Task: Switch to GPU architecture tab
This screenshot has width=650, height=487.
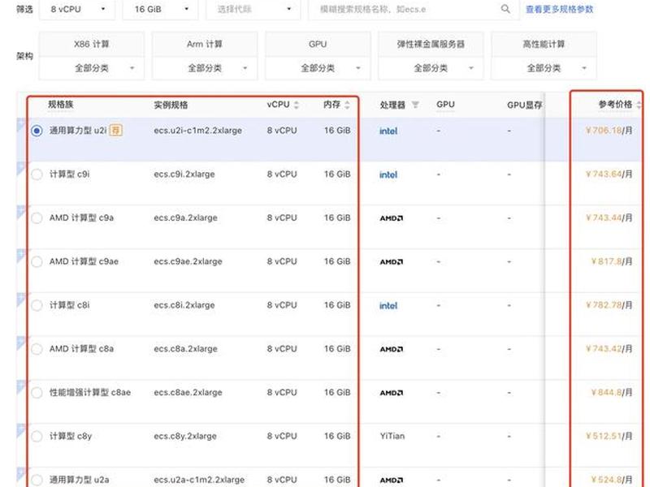Action: 318,45
